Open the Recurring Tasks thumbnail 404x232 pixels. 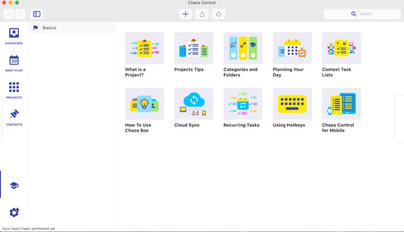coord(243,104)
